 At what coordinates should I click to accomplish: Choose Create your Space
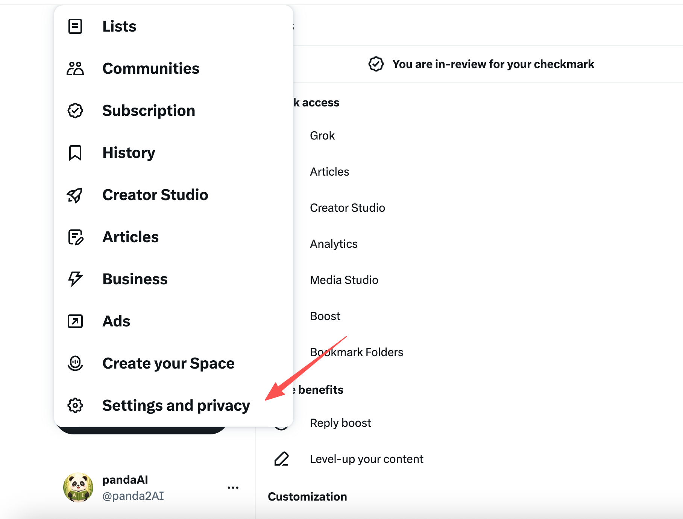174,363
